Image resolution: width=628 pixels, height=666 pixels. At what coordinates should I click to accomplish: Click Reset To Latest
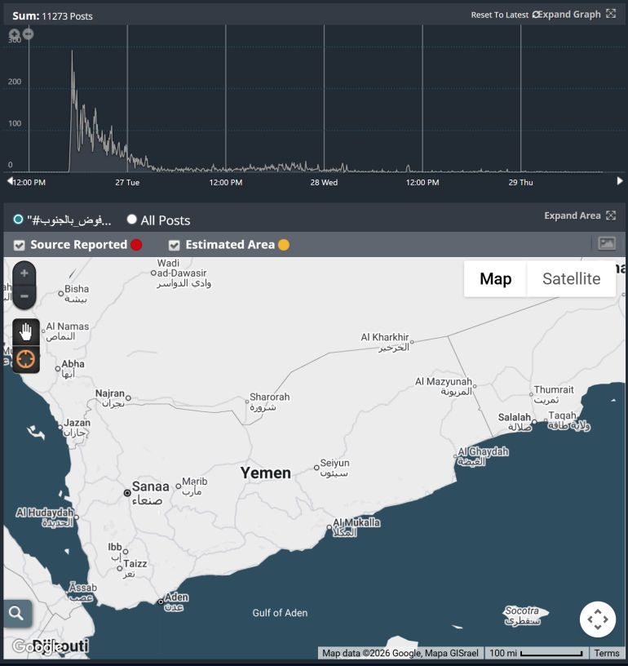(499, 15)
